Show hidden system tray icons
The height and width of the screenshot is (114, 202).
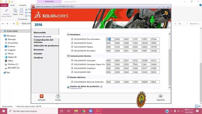tap(171, 111)
